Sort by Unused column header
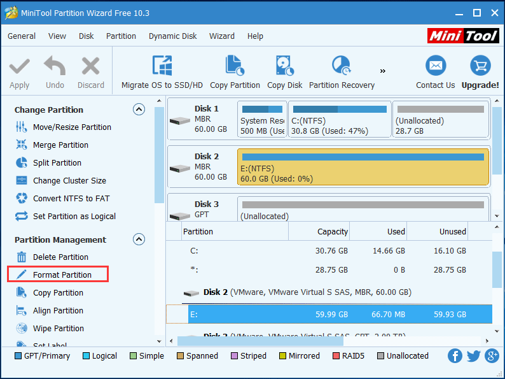This screenshot has width=505, height=379. tap(438, 232)
